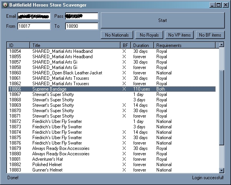Select row 18867 Stewart's Super Shotty
The height and width of the screenshot is (185, 231).
(112, 94)
